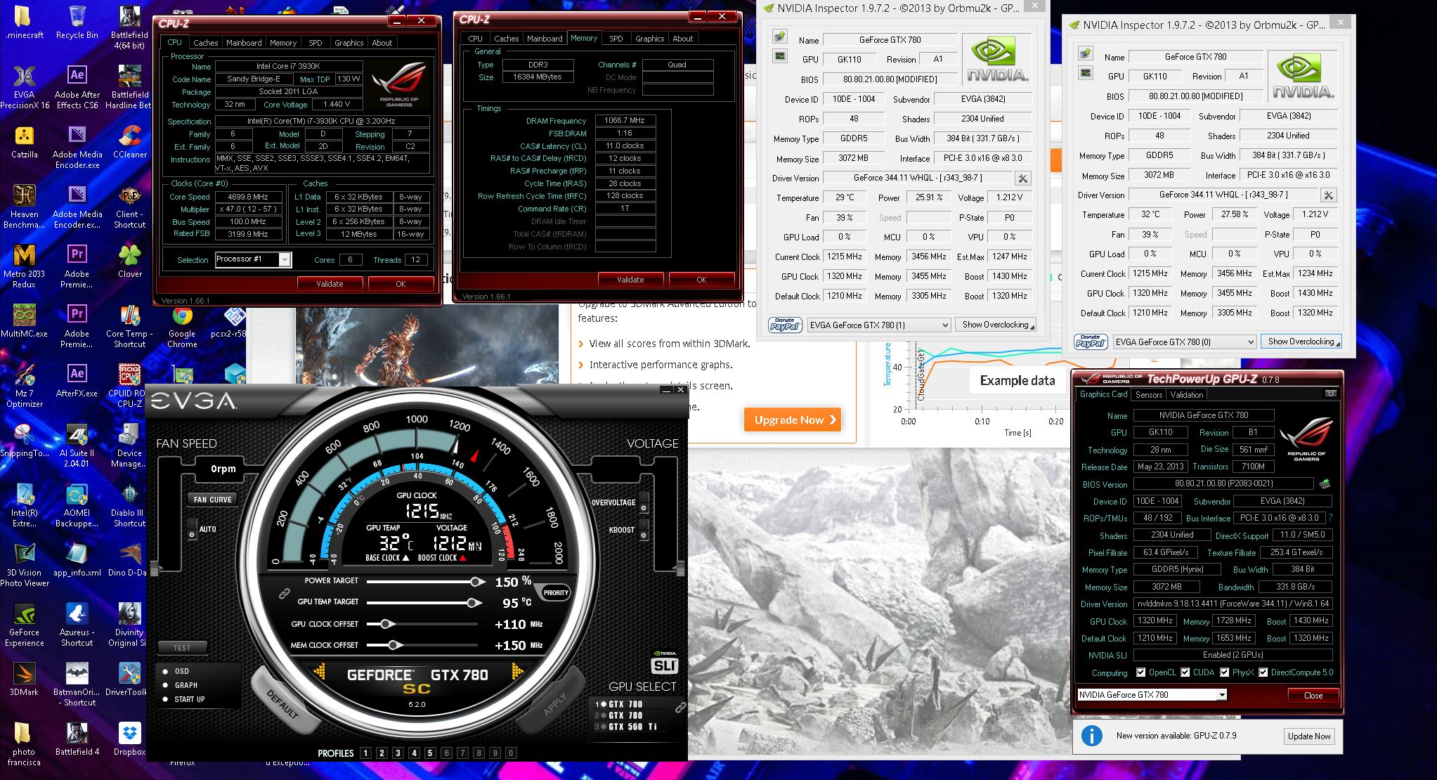Enable the START UP option in EVGA Precision
1437x780 pixels.
click(166, 699)
